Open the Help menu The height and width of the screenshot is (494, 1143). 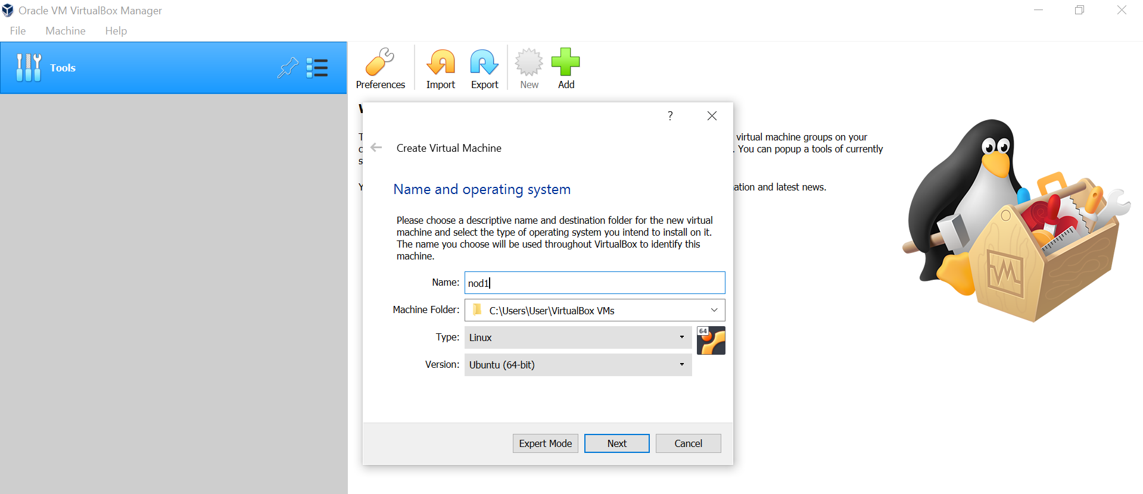tap(116, 31)
